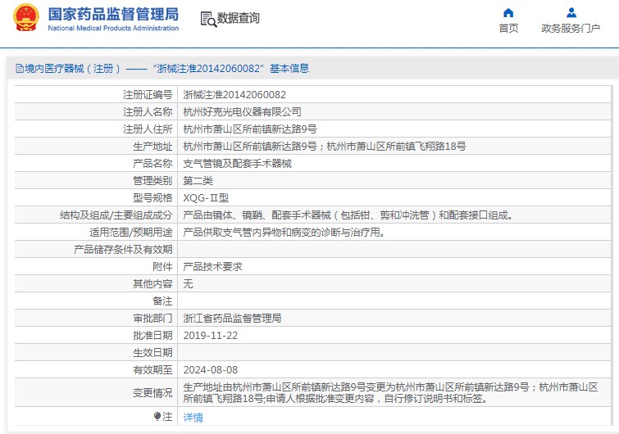Click 浙江省药品监督管理局 approval department

coord(232,318)
